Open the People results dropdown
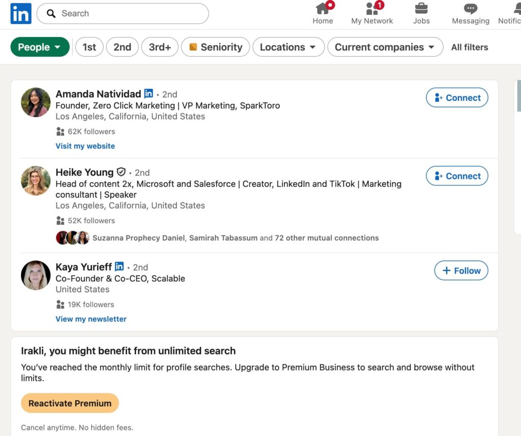Viewport: 521px width, 436px height. [40, 47]
